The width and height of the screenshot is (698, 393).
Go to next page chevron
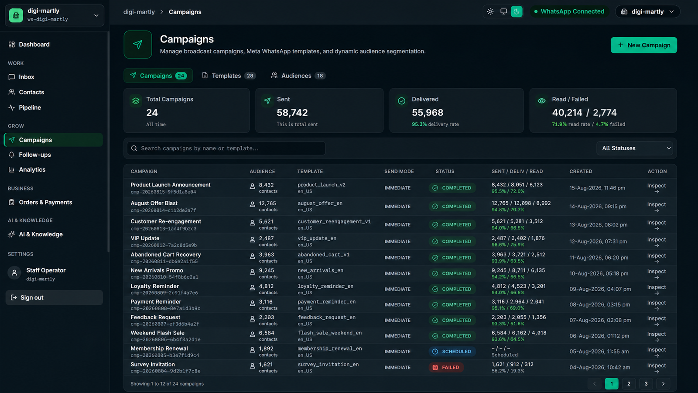[663, 384]
